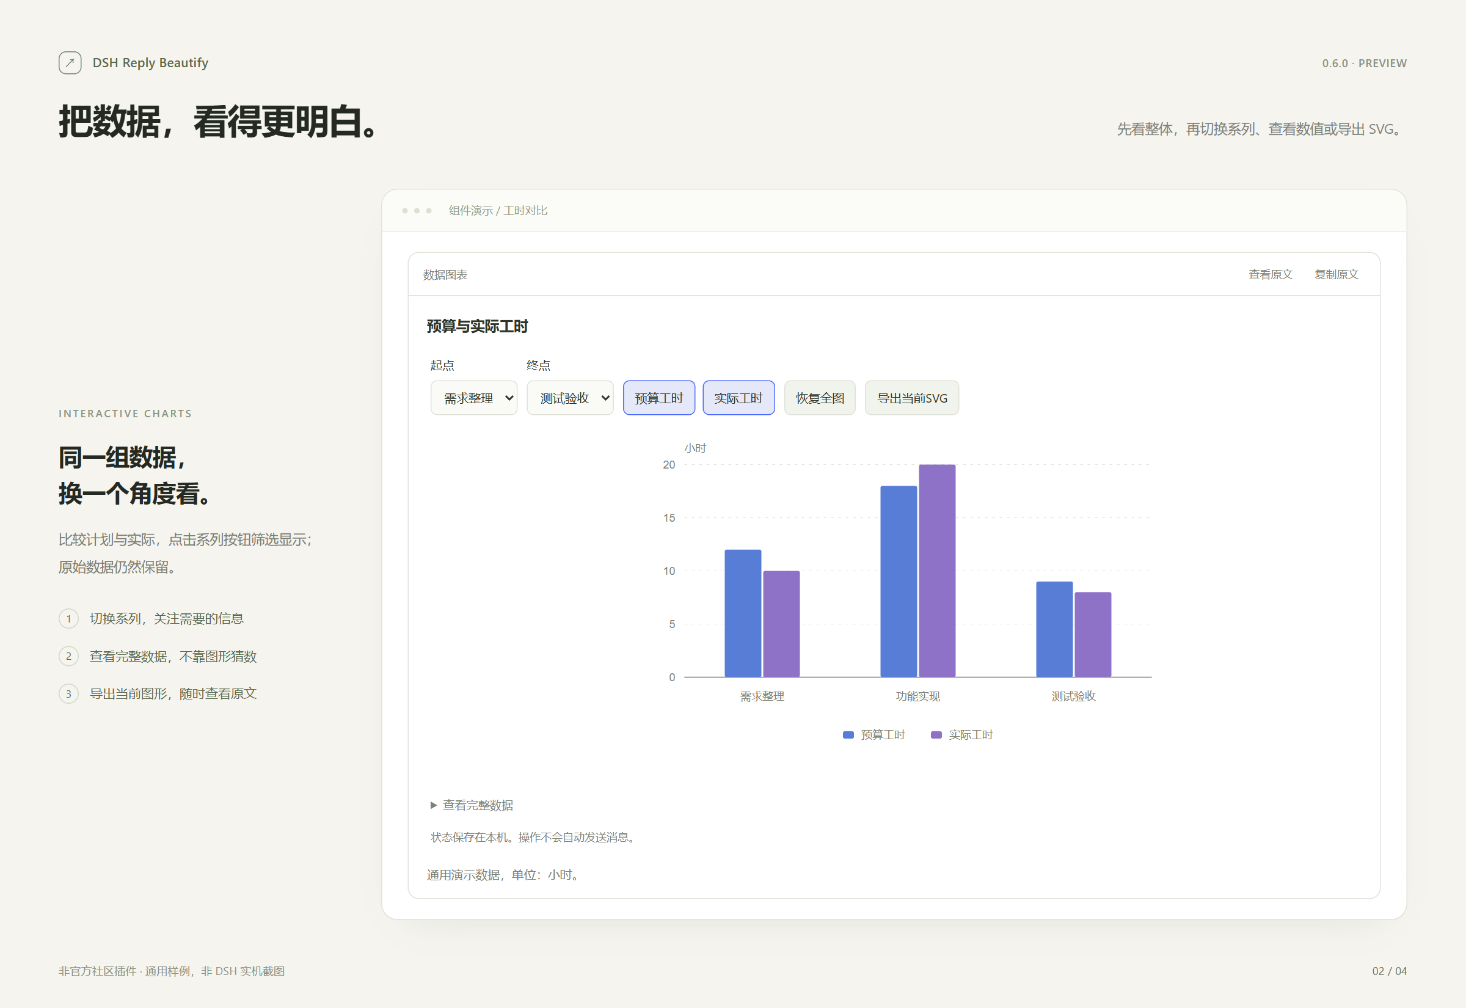Click 复制原文 to copy source
The image size is (1466, 1008).
pyautogui.click(x=1337, y=274)
